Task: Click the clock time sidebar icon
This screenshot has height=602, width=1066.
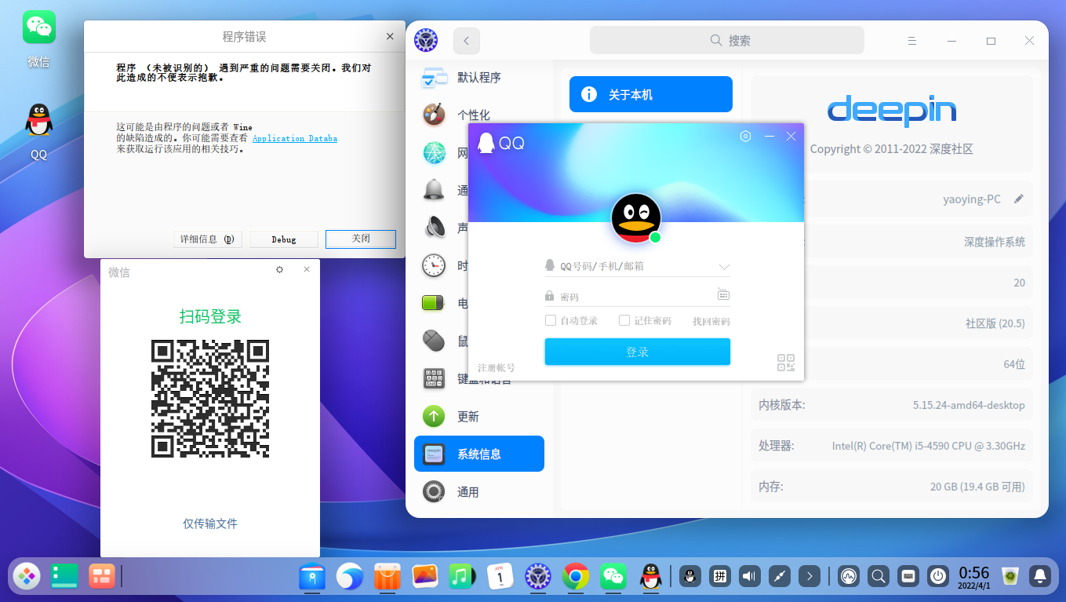Action: (434, 265)
